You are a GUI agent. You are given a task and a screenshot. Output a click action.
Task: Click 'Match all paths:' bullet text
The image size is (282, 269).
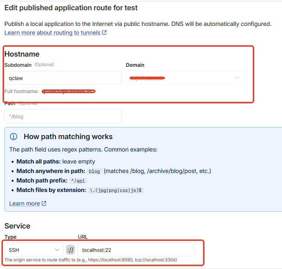[x=38, y=161]
